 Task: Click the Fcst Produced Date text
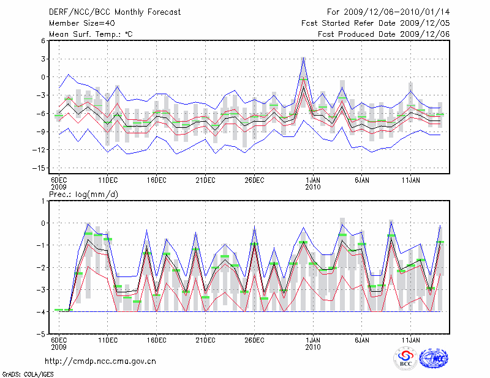click(x=383, y=34)
